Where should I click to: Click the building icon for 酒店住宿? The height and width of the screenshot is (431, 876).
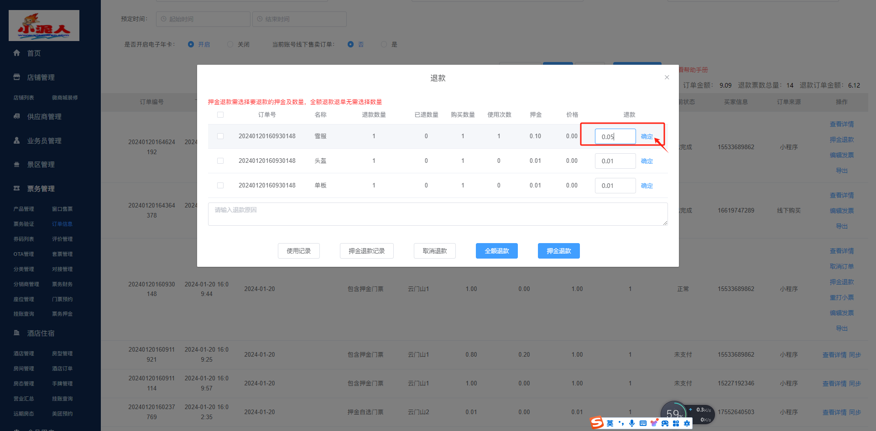[x=17, y=333]
